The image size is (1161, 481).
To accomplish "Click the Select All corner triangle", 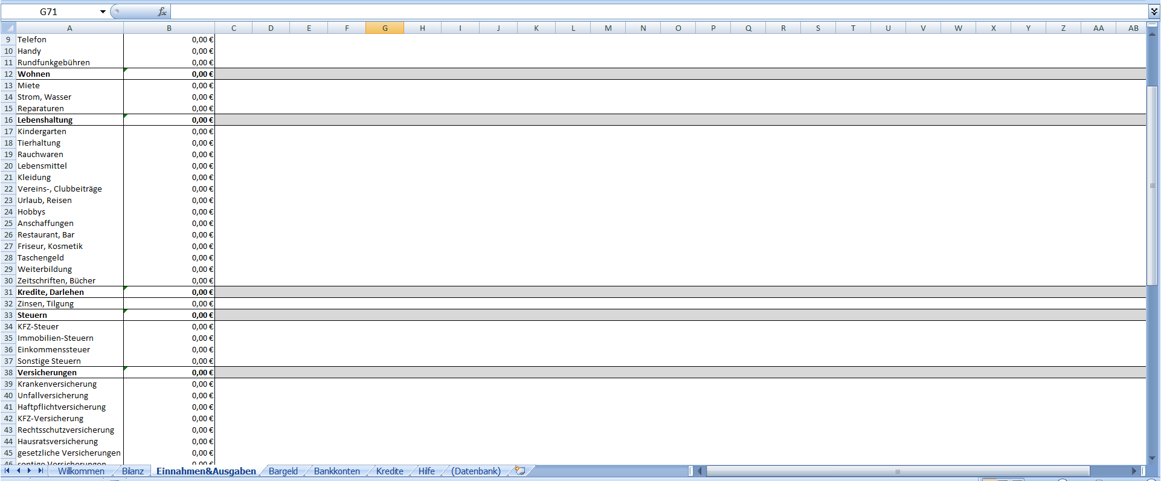I will 8,28.
